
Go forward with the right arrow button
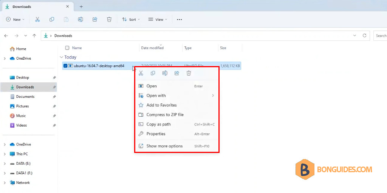click(16, 36)
